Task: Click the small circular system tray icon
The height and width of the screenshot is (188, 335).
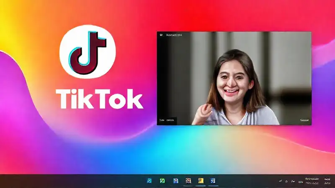Action: click(286, 182)
